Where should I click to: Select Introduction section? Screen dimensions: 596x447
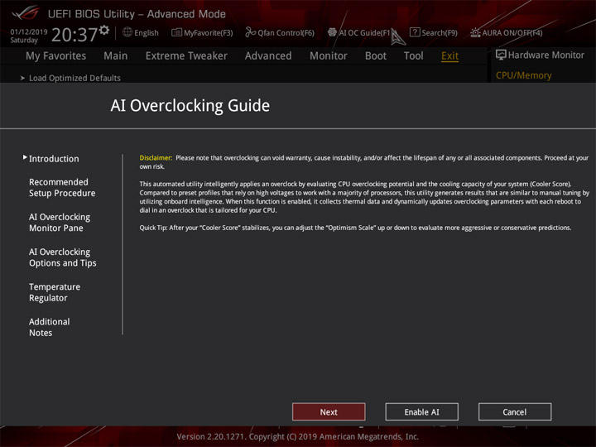coord(54,159)
